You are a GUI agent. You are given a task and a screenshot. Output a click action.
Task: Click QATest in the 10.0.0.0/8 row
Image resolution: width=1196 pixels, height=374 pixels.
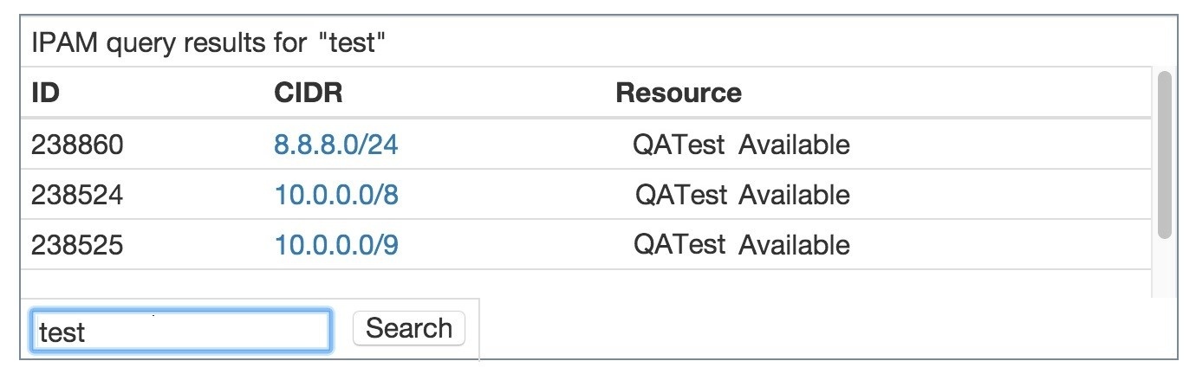[680, 195]
